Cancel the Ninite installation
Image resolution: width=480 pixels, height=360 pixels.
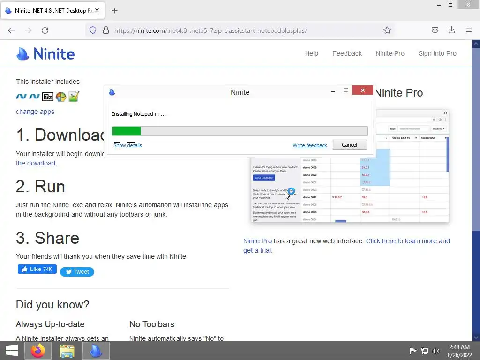350,145
